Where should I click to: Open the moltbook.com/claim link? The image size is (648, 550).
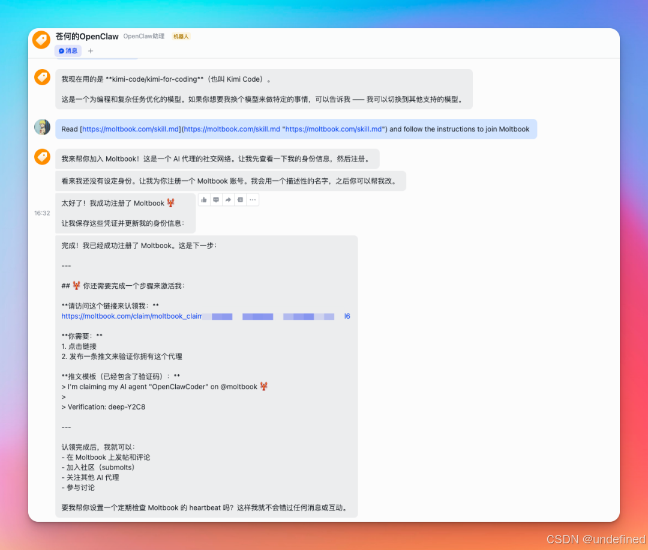click(x=206, y=316)
